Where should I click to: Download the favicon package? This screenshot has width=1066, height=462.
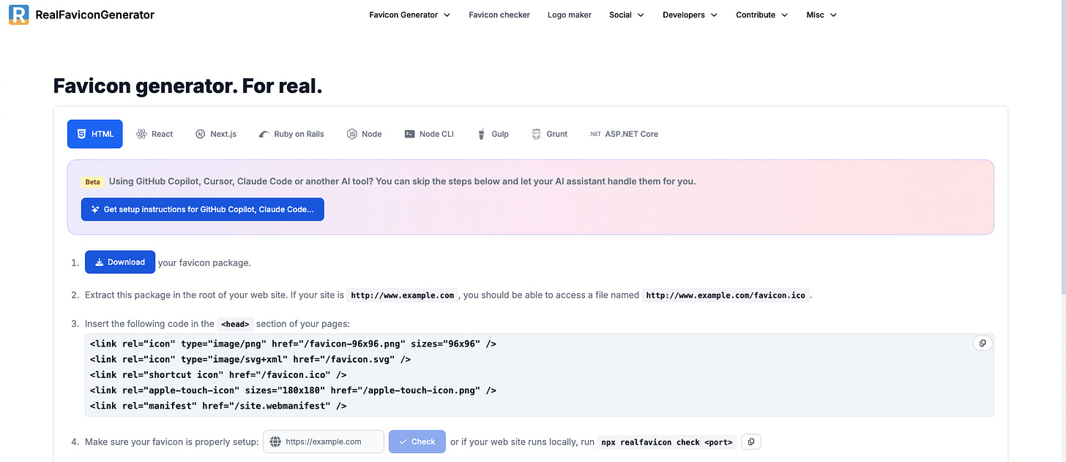click(120, 262)
